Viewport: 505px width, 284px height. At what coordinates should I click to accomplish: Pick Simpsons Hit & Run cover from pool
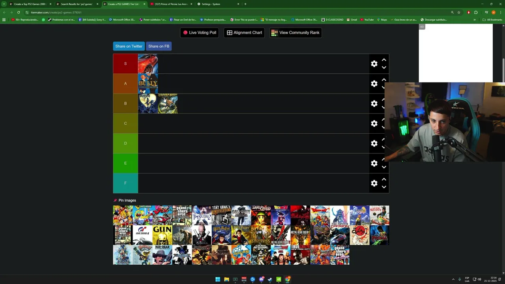click(x=142, y=215)
